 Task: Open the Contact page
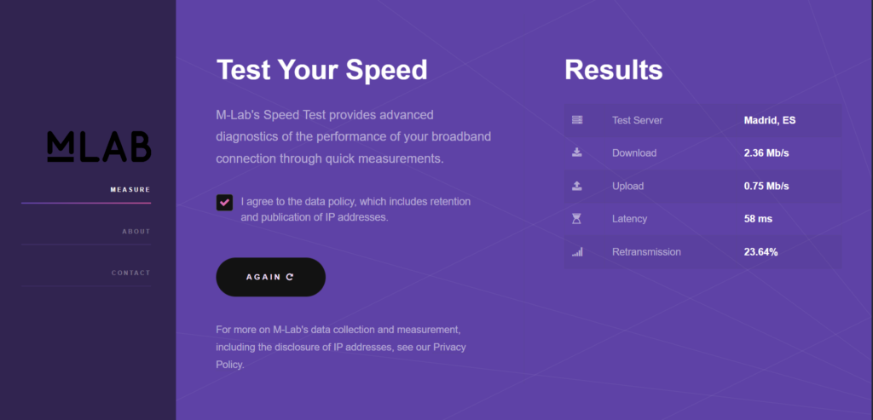click(130, 273)
